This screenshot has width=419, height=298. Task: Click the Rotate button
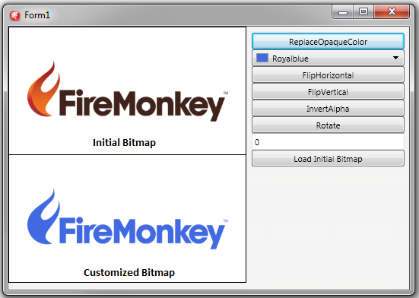pos(328,125)
